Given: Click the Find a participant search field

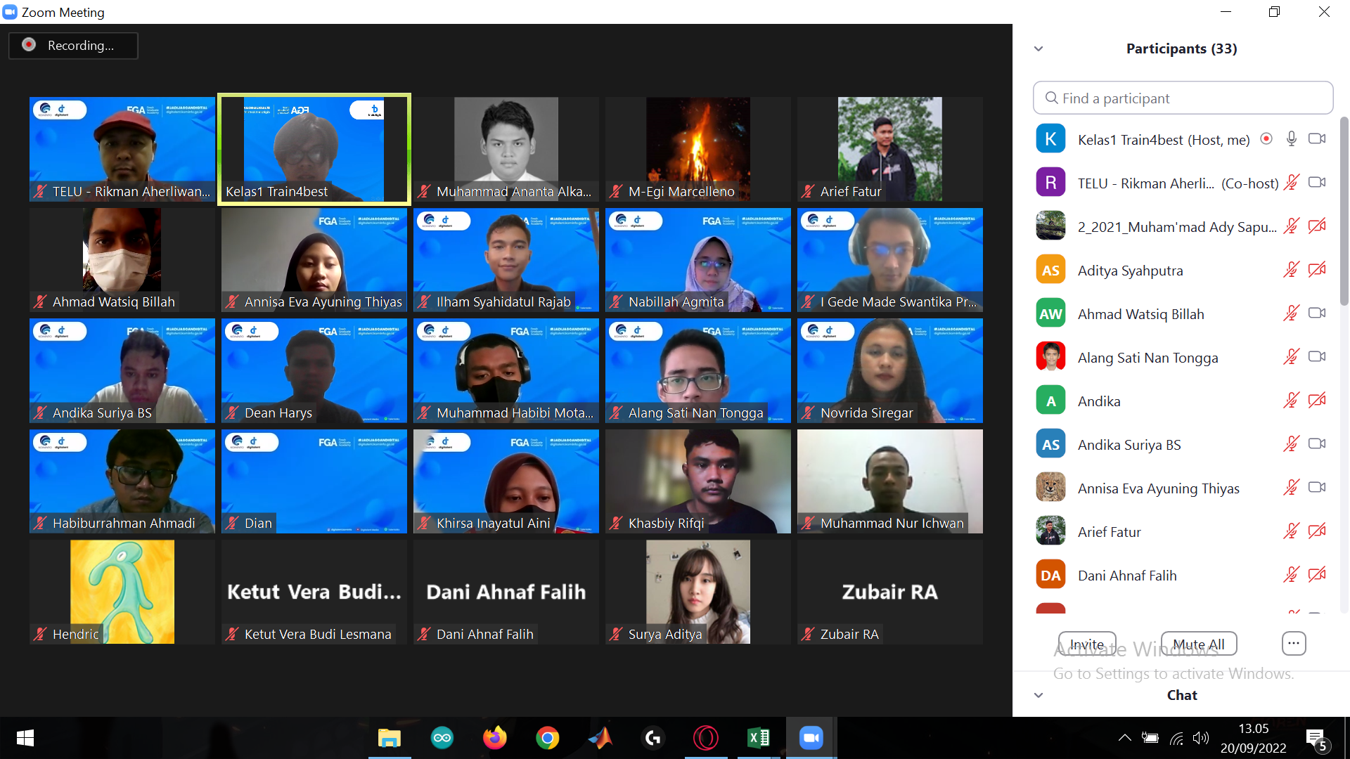Looking at the screenshot, I should (1182, 98).
